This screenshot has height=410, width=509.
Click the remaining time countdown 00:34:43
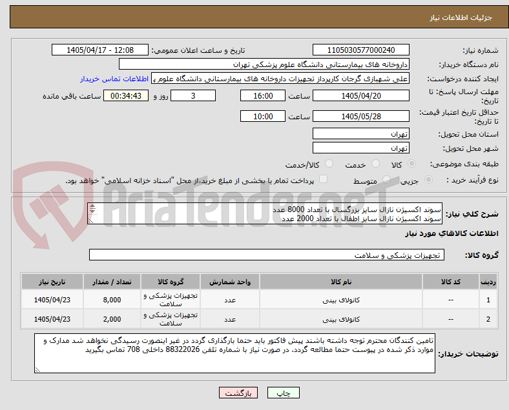click(x=126, y=96)
